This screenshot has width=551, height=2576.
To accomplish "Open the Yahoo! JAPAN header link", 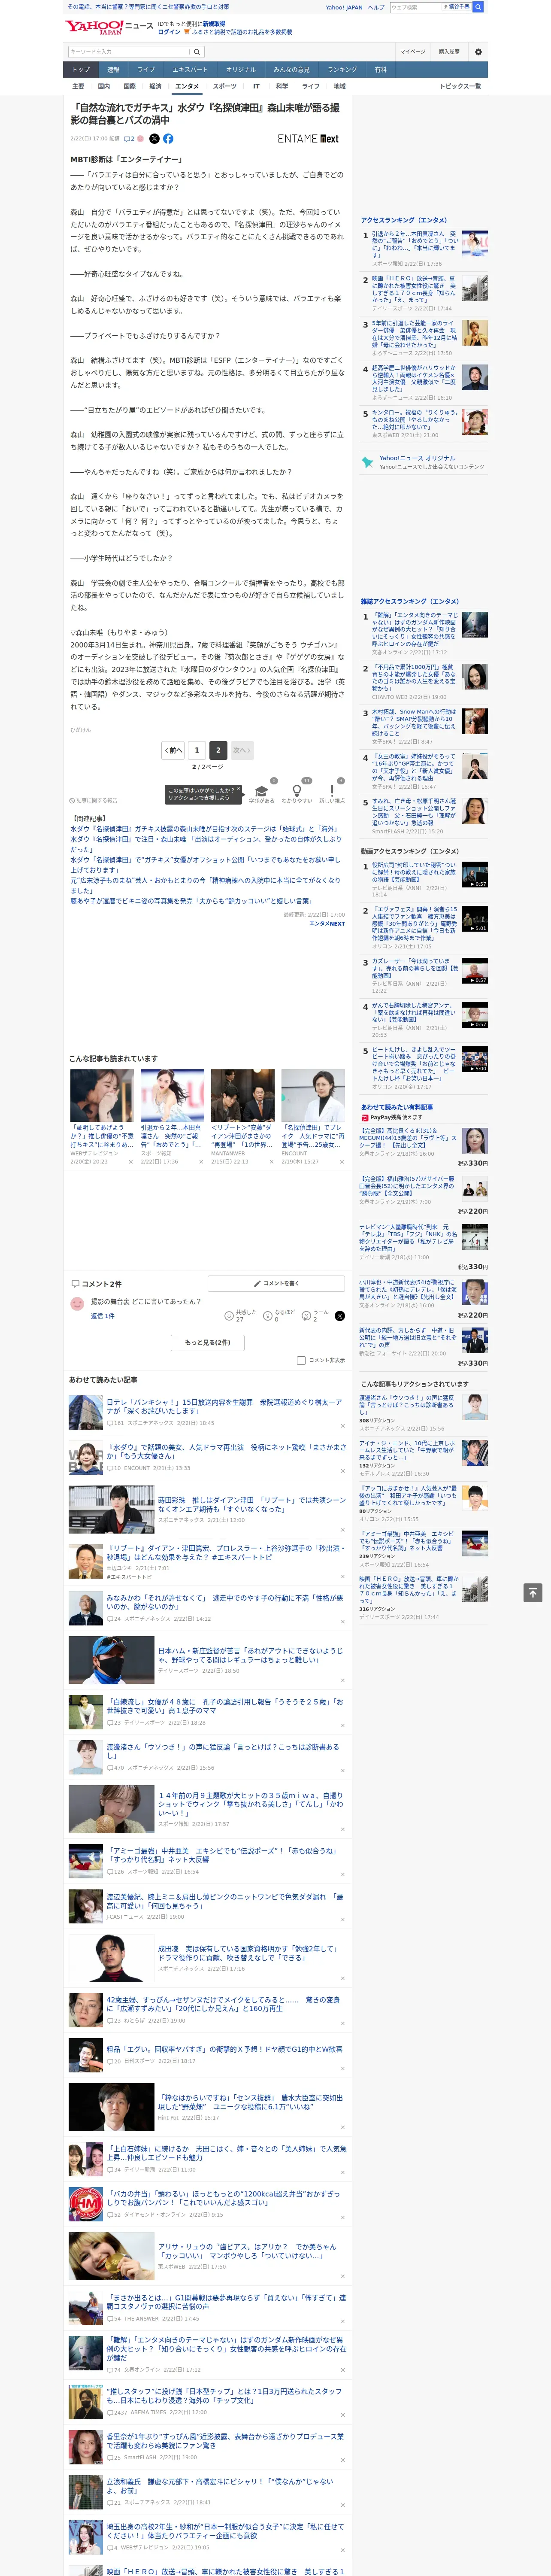I will [344, 7].
